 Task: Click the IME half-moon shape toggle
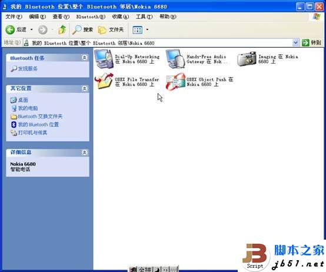(x=157, y=269)
